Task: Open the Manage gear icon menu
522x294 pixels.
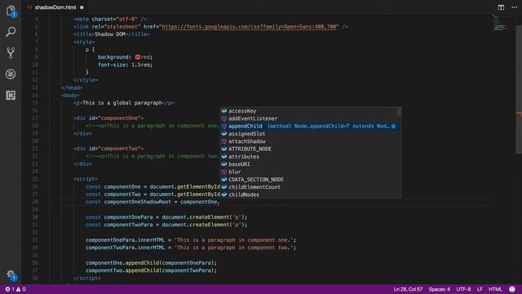Action: 11,274
